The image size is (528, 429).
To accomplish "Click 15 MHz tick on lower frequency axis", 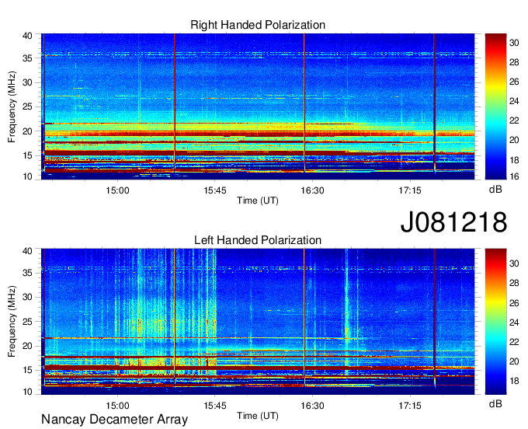I will 27,371.
